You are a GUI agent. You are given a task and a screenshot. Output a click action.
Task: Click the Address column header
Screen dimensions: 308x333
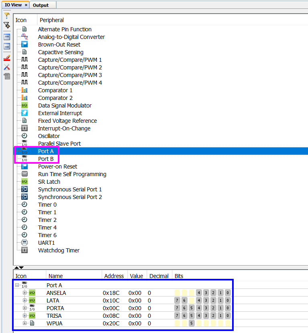[114, 276]
